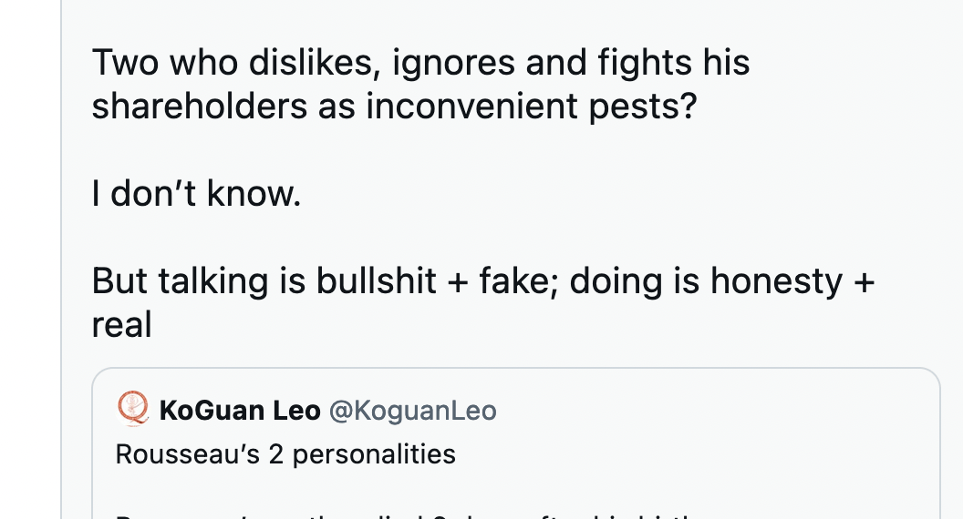Click the line 'shareholders as inconvenient pests?'
This screenshot has height=519, width=963.
(394, 107)
